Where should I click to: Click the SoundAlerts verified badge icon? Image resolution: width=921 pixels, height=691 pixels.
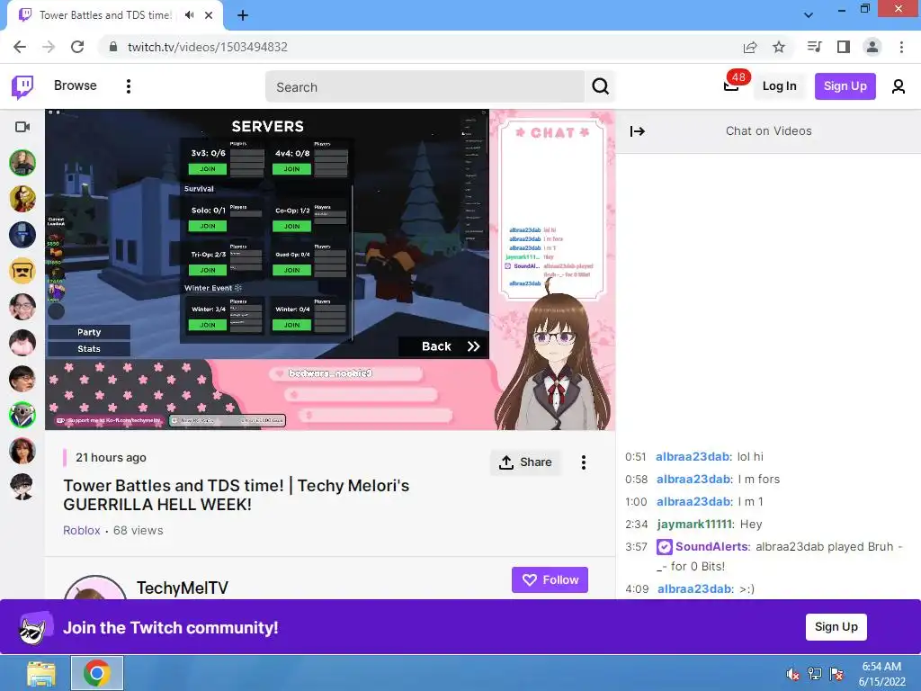[664, 547]
